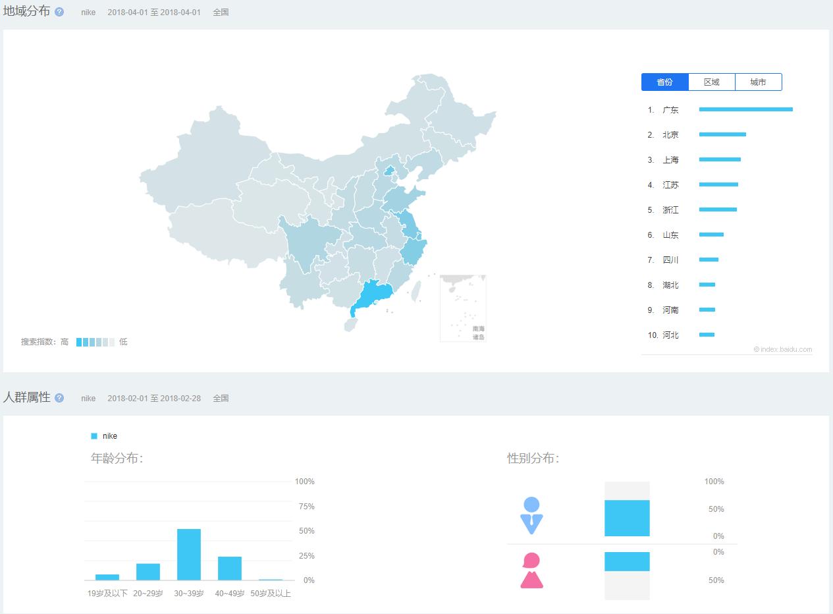
Task: Click the index.baidu.com copyright link
Action: tap(783, 350)
